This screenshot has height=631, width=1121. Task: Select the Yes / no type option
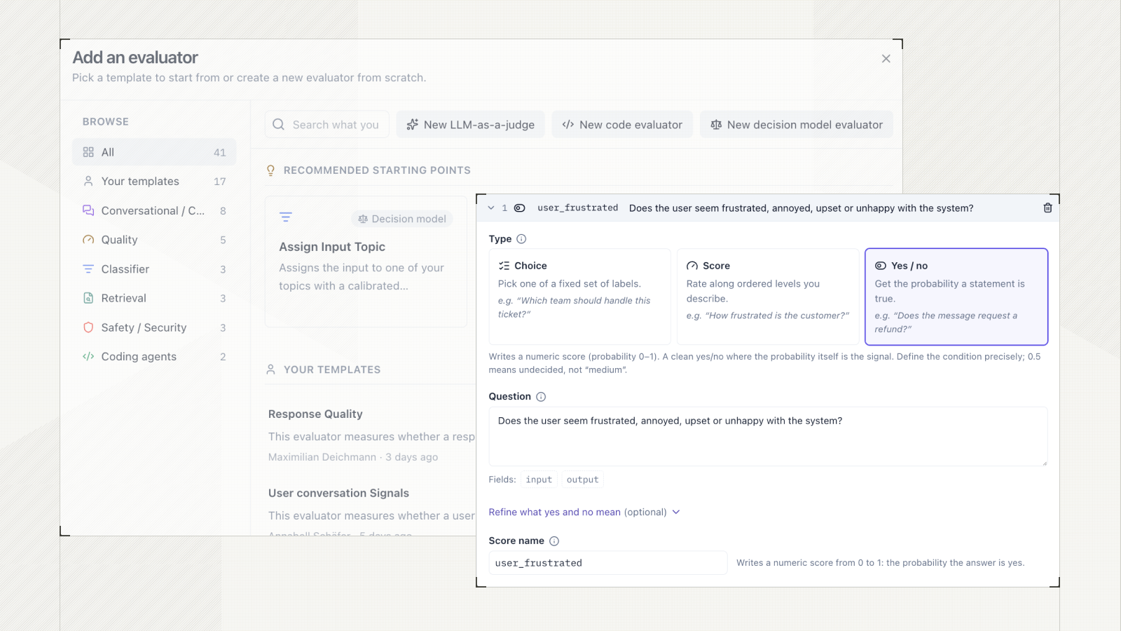click(x=956, y=297)
